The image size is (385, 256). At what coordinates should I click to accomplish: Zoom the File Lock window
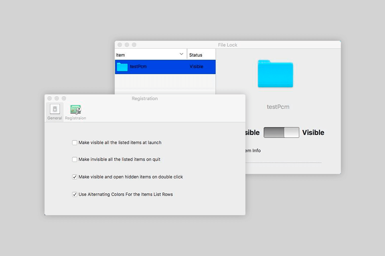pyautogui.click(x=134, y=44)
